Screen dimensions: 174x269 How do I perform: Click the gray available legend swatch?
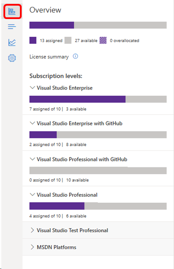click(x=68, y=41)
